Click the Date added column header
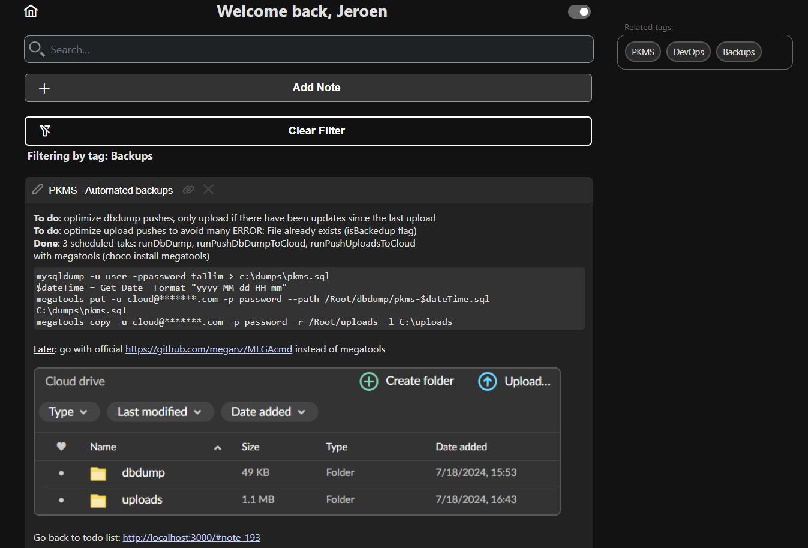The image size is (808, 548). click(461, 447)
